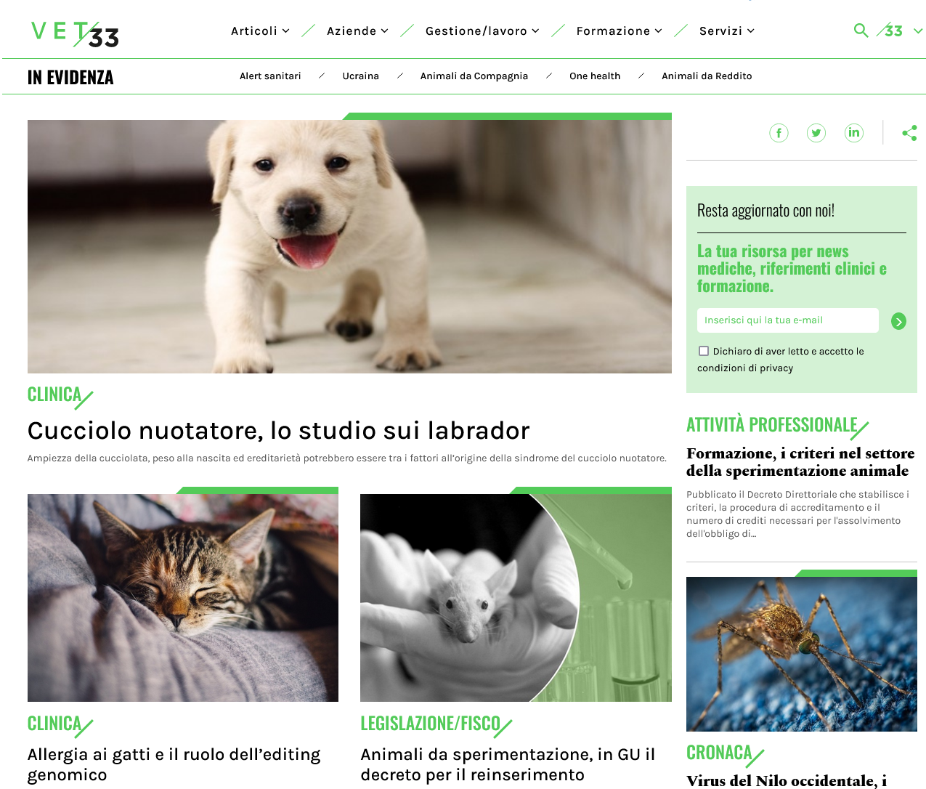Select Alert sanitari topic
Viewport: 926px width, 789px height.
pos(270,76)
